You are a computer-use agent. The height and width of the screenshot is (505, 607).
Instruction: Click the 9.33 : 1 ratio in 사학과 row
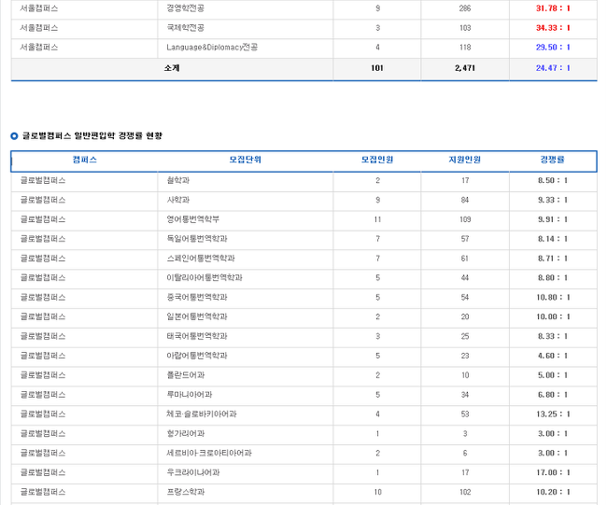pyautogui.click(x=553, y=200)
